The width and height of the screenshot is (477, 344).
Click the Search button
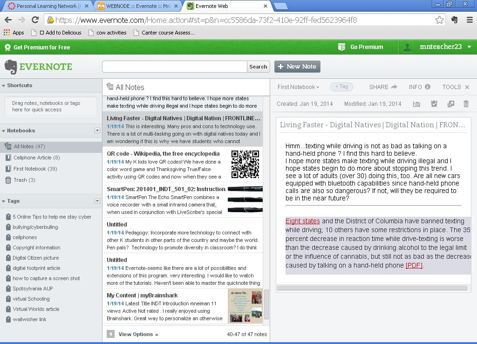(x=258, y=67)
